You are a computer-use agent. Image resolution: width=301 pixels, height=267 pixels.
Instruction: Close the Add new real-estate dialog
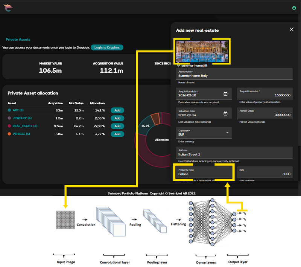pos(292,29)
